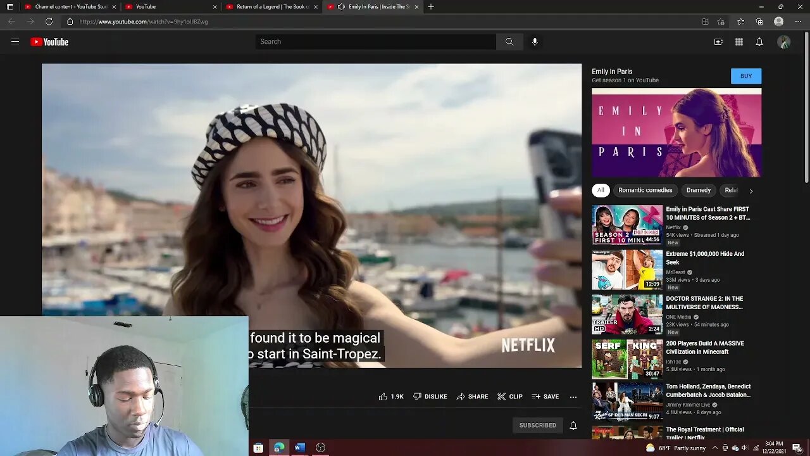
Task: Like the video with thumbs up
Action: click(x=383, y=396)
